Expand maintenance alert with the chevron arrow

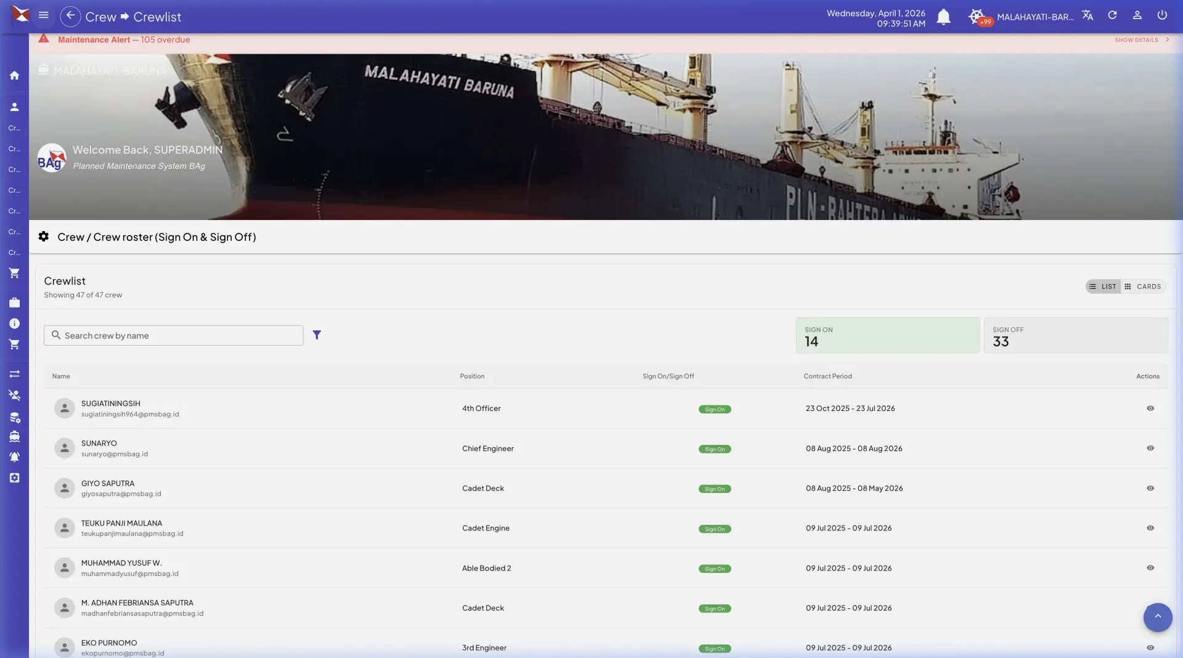tap(1167, 39)
